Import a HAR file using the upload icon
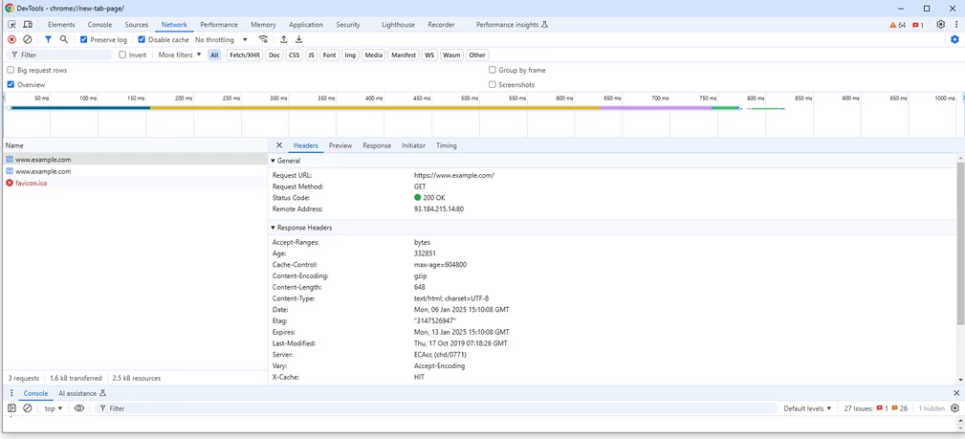This screenshot has height=439, width=965. (284, 39)
